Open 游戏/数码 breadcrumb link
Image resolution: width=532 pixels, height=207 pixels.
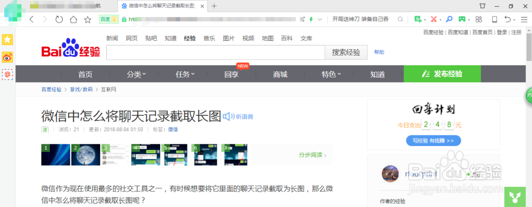(x=81, y=90)
